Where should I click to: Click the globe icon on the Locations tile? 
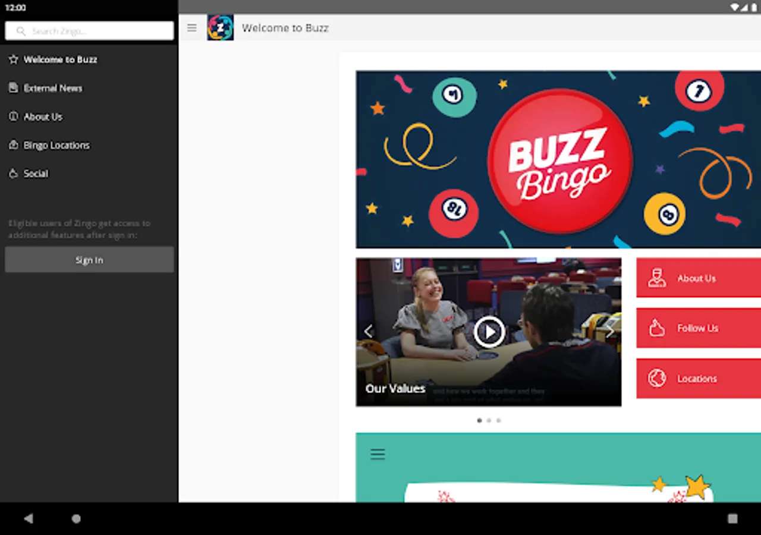(657, 379)
